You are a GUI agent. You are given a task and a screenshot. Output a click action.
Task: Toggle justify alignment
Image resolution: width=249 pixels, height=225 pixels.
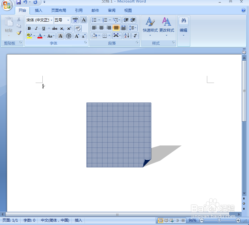point(116,28)
